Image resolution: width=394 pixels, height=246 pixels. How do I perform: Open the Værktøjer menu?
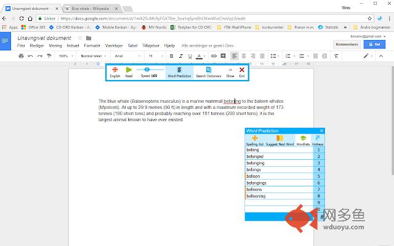[114, 46]
